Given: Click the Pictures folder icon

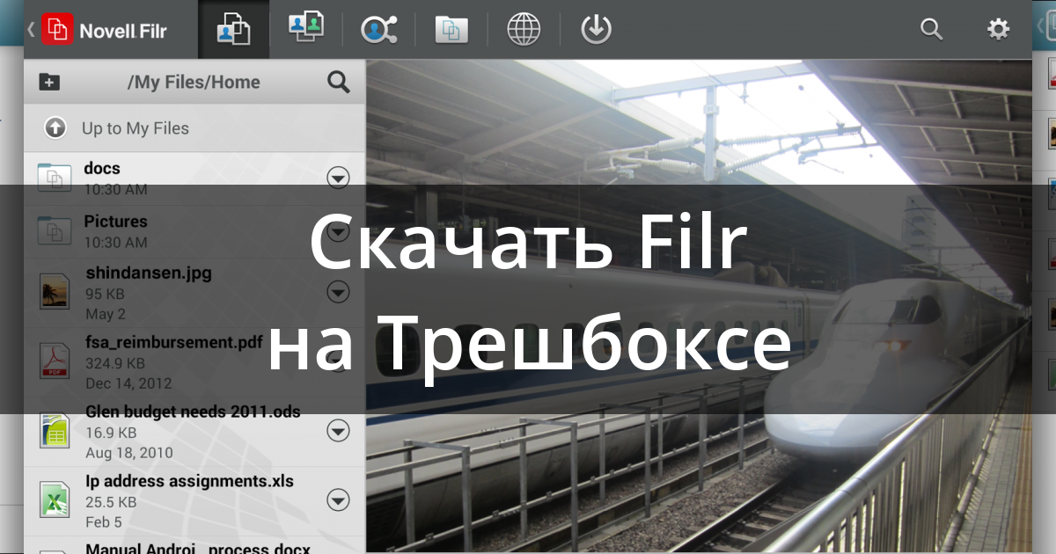Looking at the screenshot, I should tap(55, 231).
